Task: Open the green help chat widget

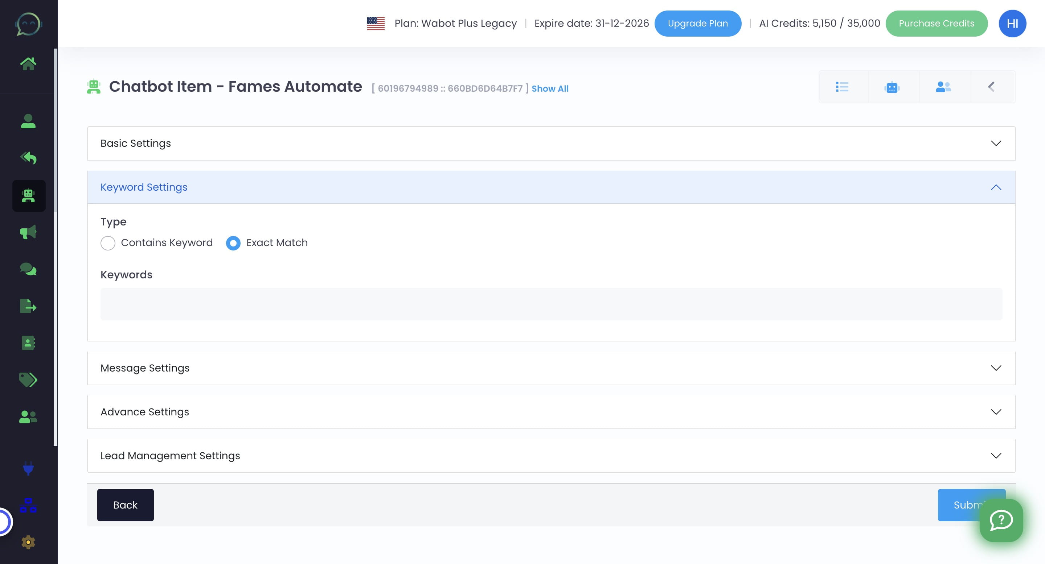Action: [x=1001, y=520]
